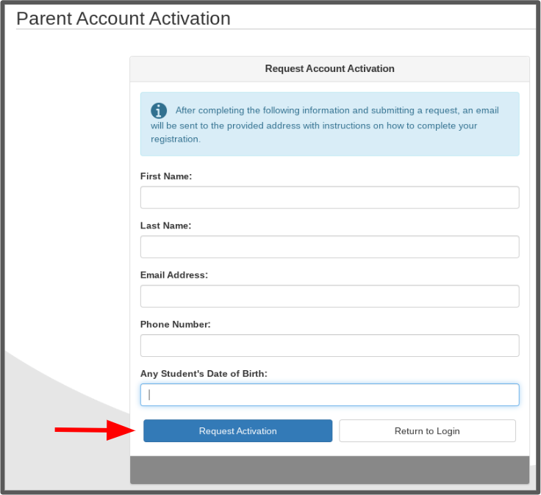541x495 pixels.
Task: Click the dark gray footer bar under buttons
Action: [329, 470]
